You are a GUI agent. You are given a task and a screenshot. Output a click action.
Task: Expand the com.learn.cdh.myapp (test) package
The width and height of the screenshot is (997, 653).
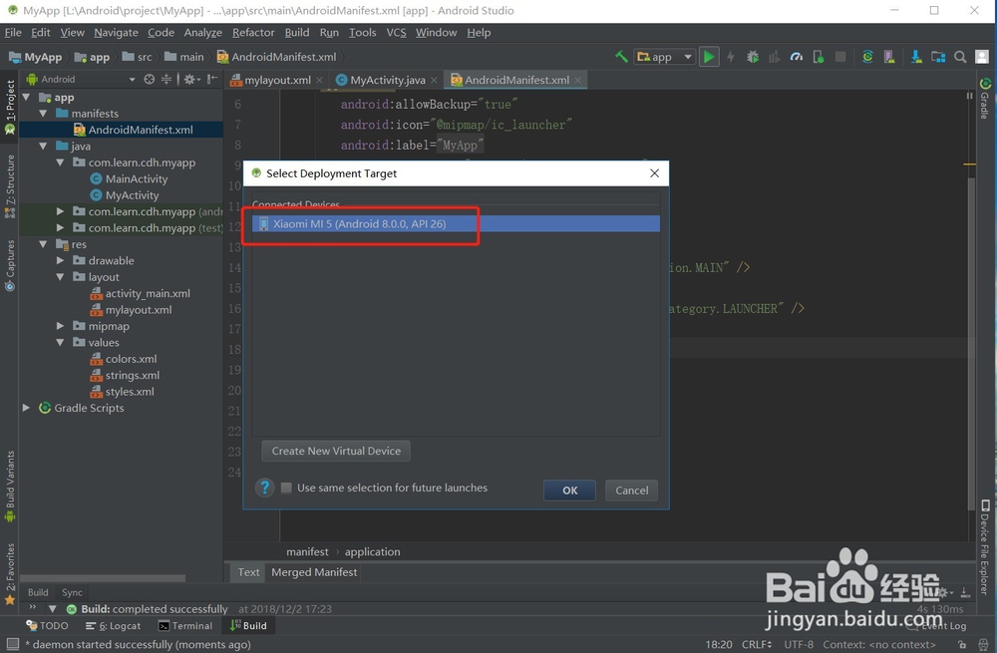[60, 227]
